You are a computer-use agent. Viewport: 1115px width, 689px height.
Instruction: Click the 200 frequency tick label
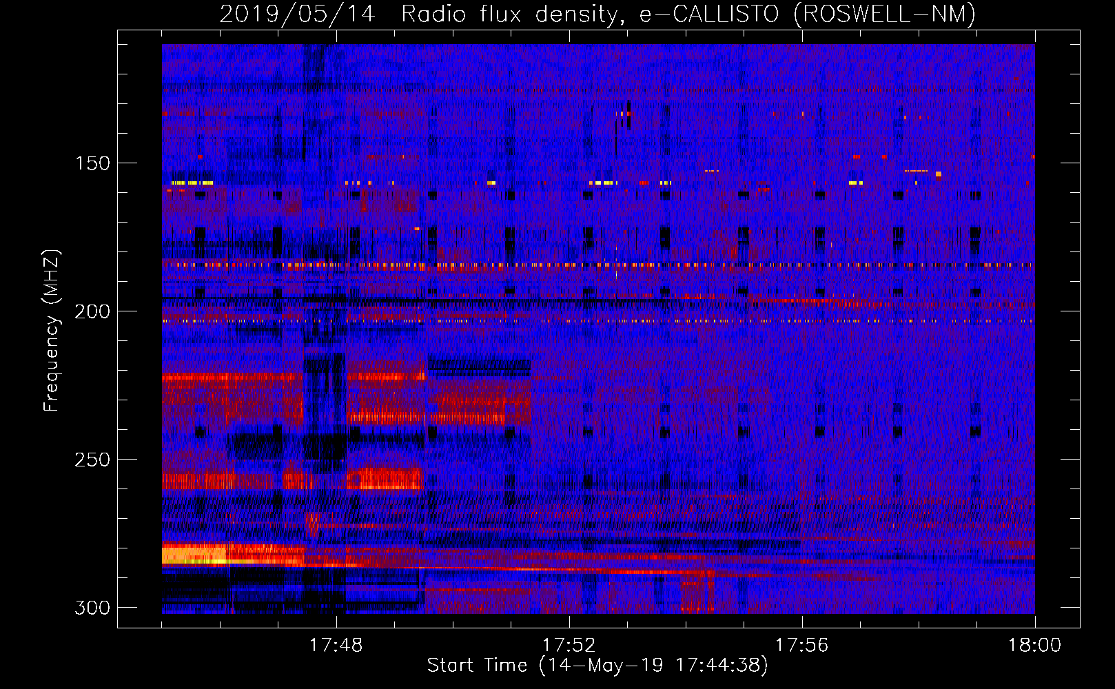point(92,311)
